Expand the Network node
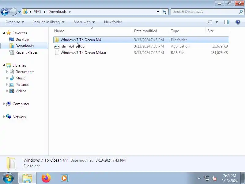Viewport: 245px width, 184px height. pos(4,117)
